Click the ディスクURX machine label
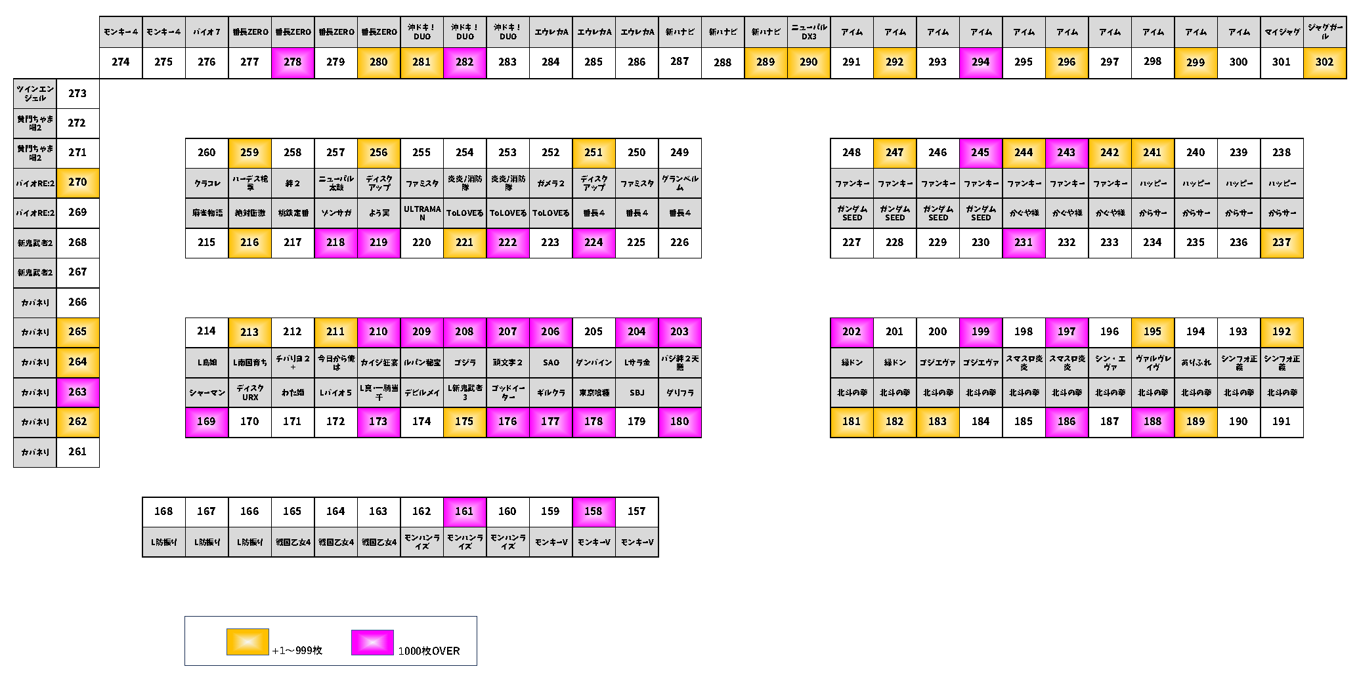Screen dimensions: 1359x677 249,393
